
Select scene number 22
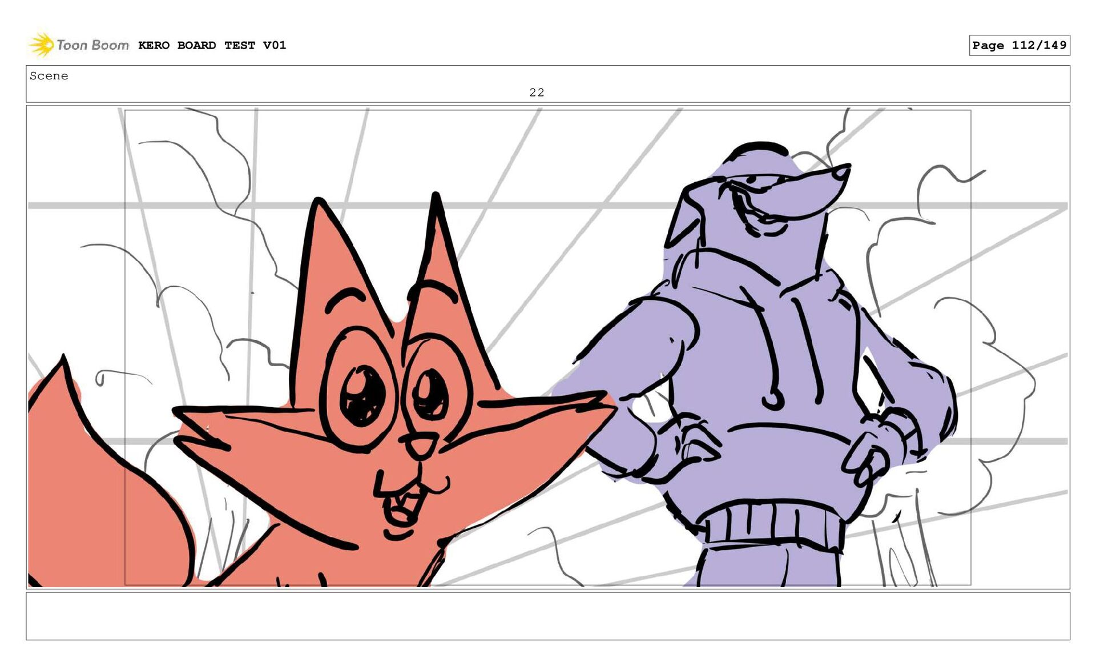[537, 93]
